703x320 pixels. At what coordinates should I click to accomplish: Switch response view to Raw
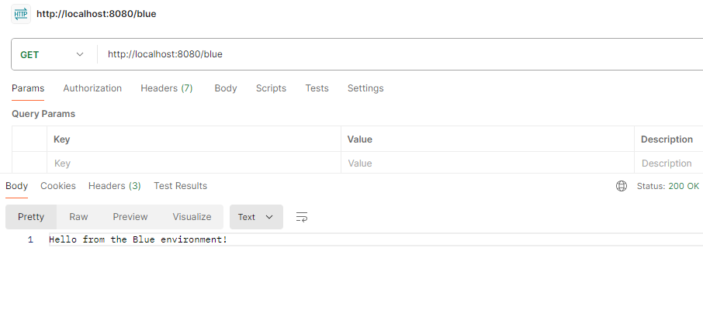(x=78, y=217)
